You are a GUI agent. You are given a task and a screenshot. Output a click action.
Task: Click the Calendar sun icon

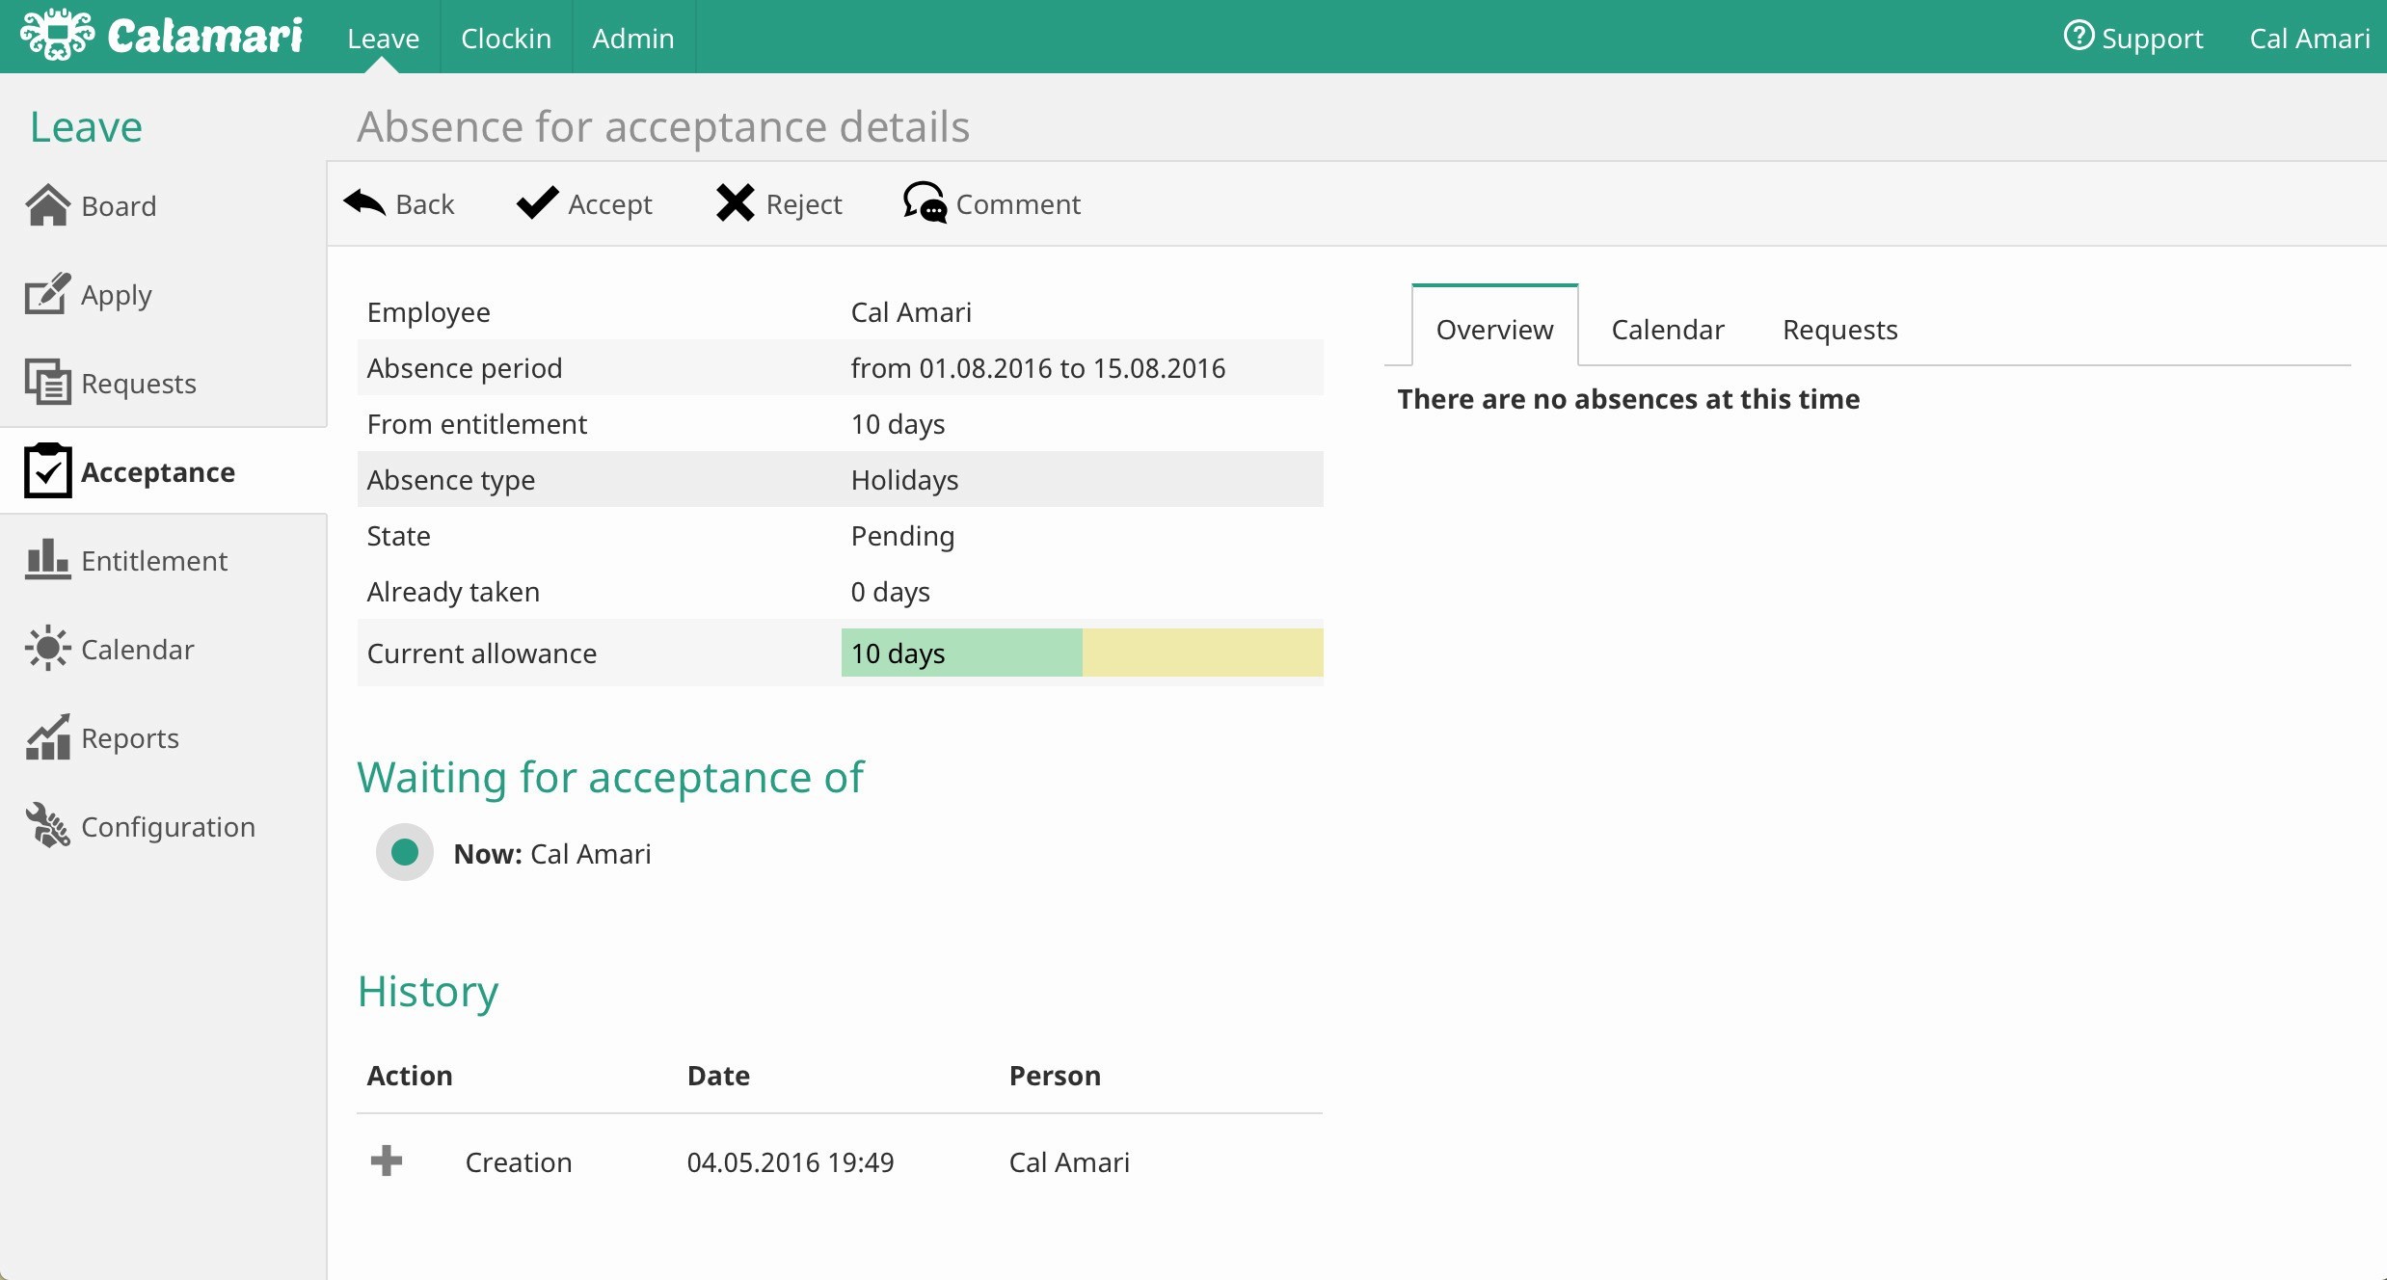coord(47,649)
